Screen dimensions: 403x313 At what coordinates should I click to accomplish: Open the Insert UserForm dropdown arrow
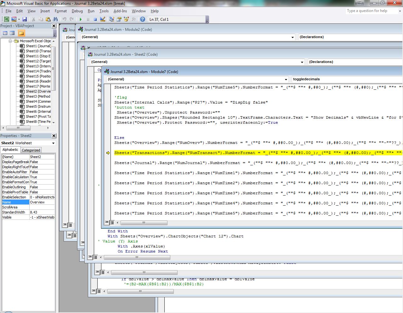pos(19,19)
